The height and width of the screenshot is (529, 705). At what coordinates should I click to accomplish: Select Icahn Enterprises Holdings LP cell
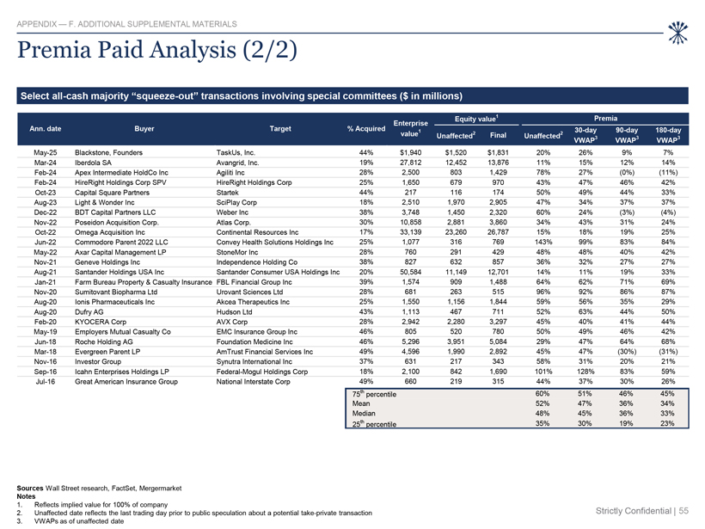[x=122, y=372]
